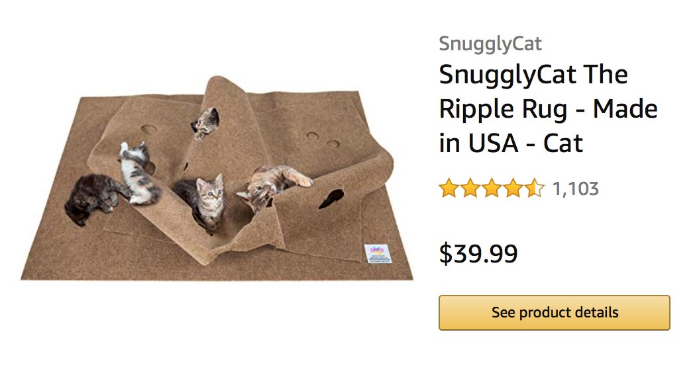This screenshot has width=697, height=365.
Task: Click the pair of round holes on the rug
Action: click(x=323, y=140)
